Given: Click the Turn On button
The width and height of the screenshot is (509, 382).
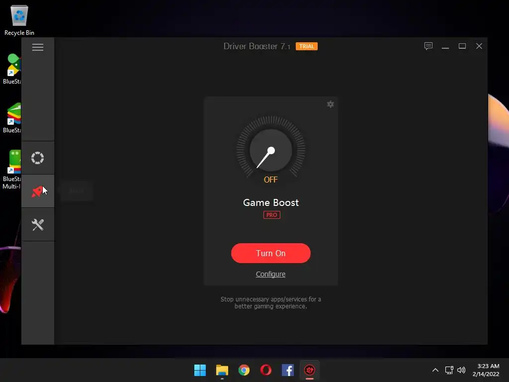Looking at the screenshot, I should pyautogui.click(x=271, y=253).
